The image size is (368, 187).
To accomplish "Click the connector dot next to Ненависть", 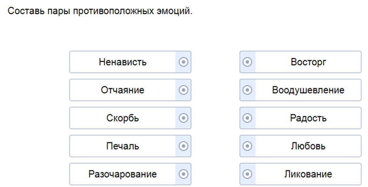I will pos(183,62).
